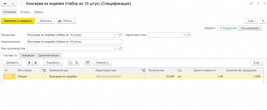The image size is (267, 110).
Task: Click the Номенклатура column header
Action: (71, 70)
